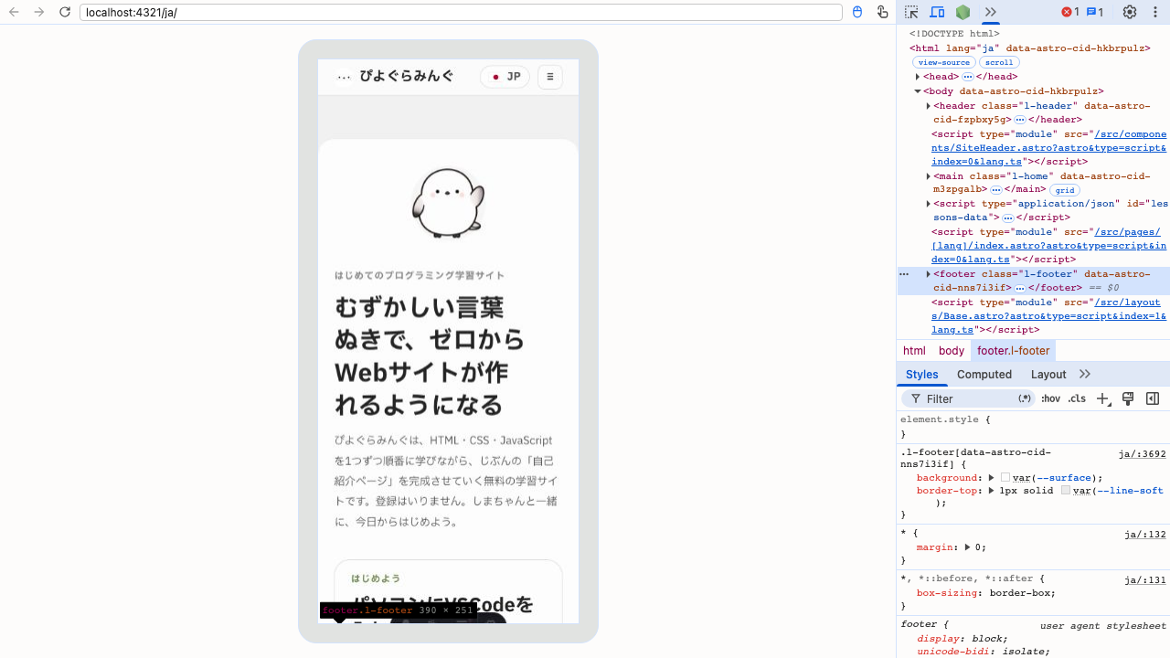Screen dimensions: 1170x658
Task: Click ellipsis beside selected footer row
Action: tap(904, 274)
